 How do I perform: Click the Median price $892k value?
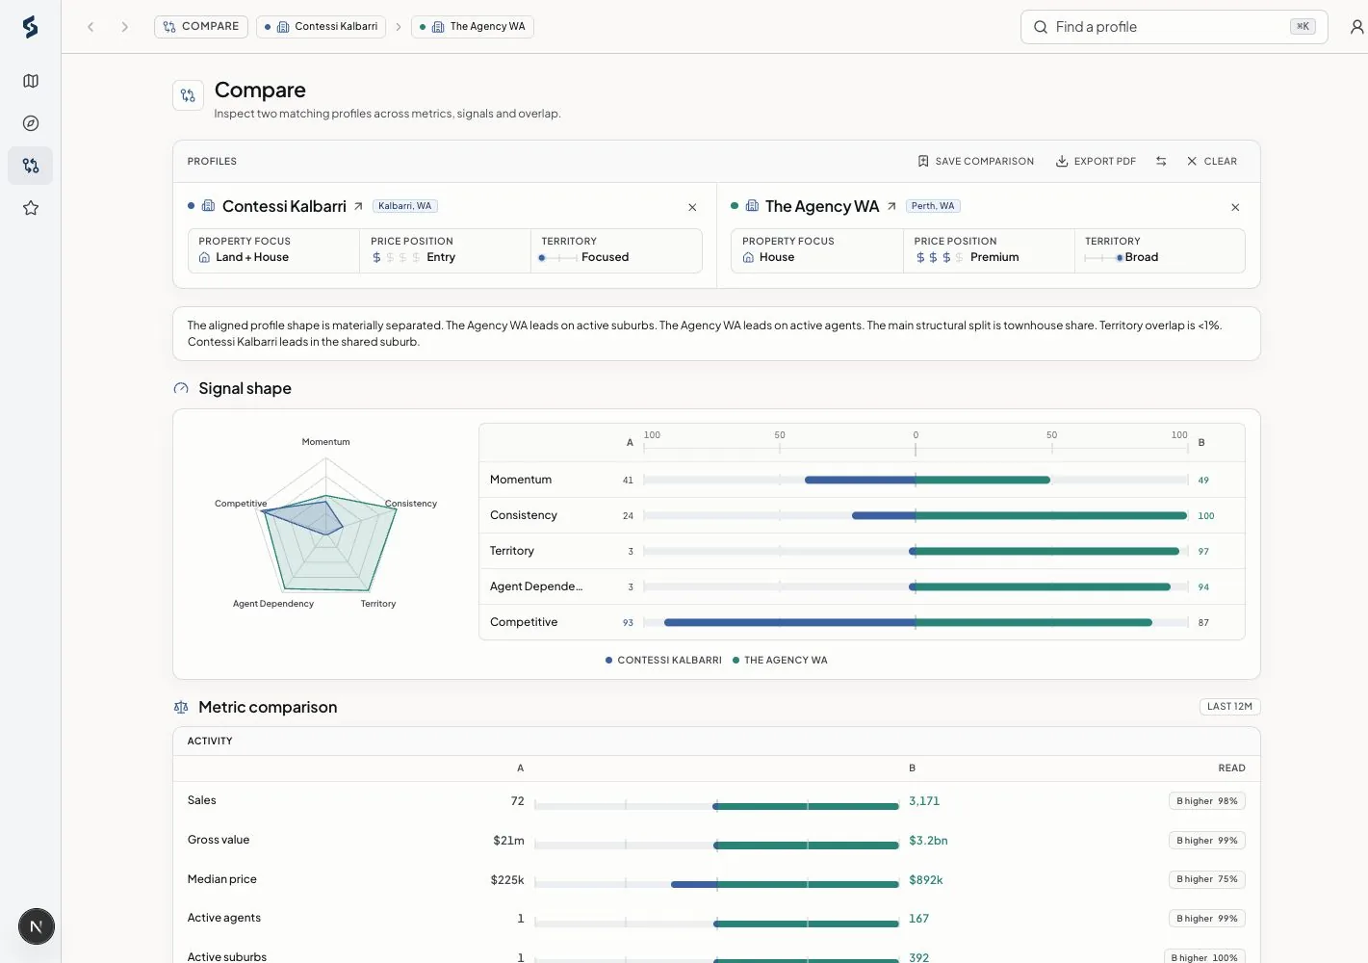925,880
